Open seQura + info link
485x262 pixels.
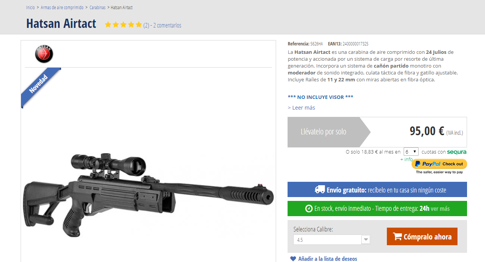(x=406, y=159)
